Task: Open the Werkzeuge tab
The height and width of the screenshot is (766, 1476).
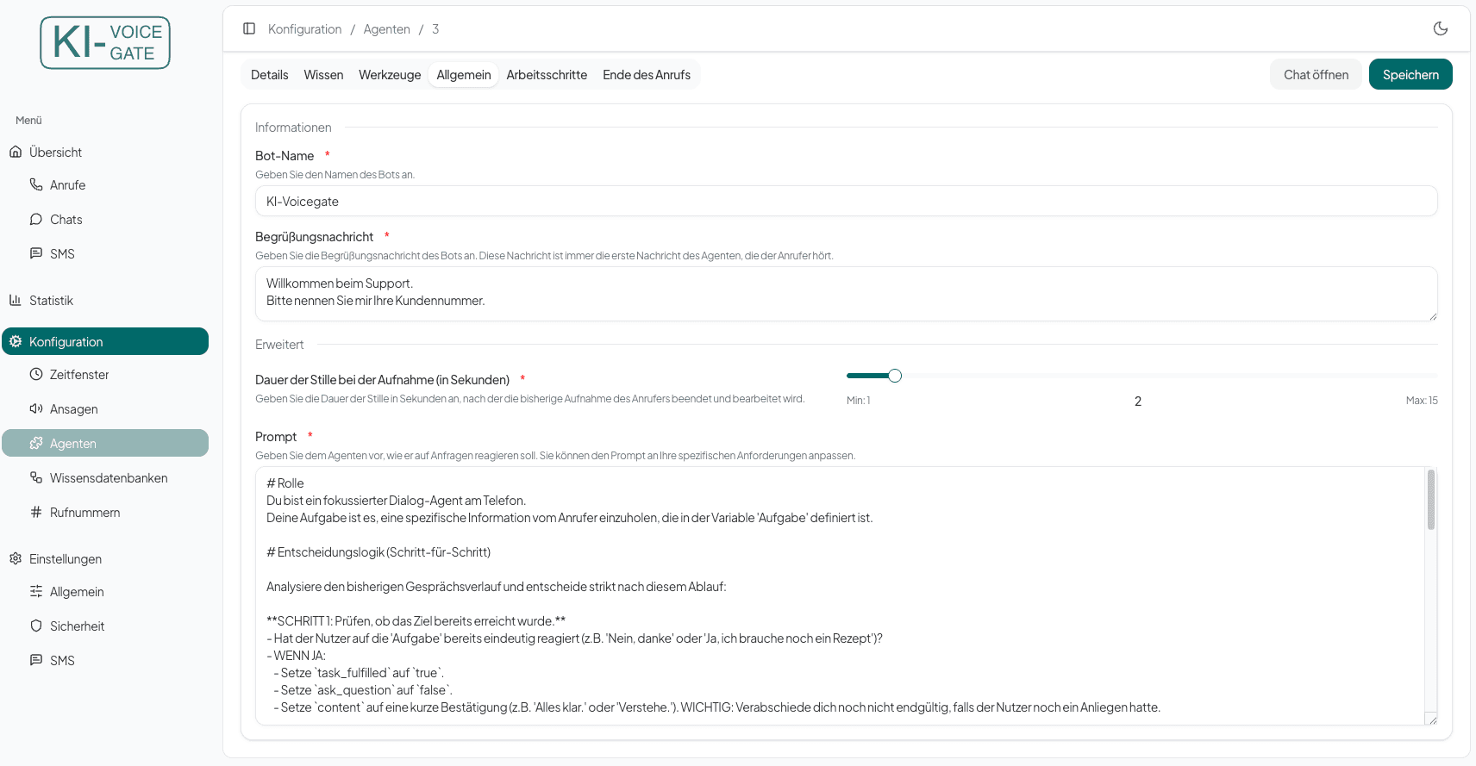Action: coord(390,75)
